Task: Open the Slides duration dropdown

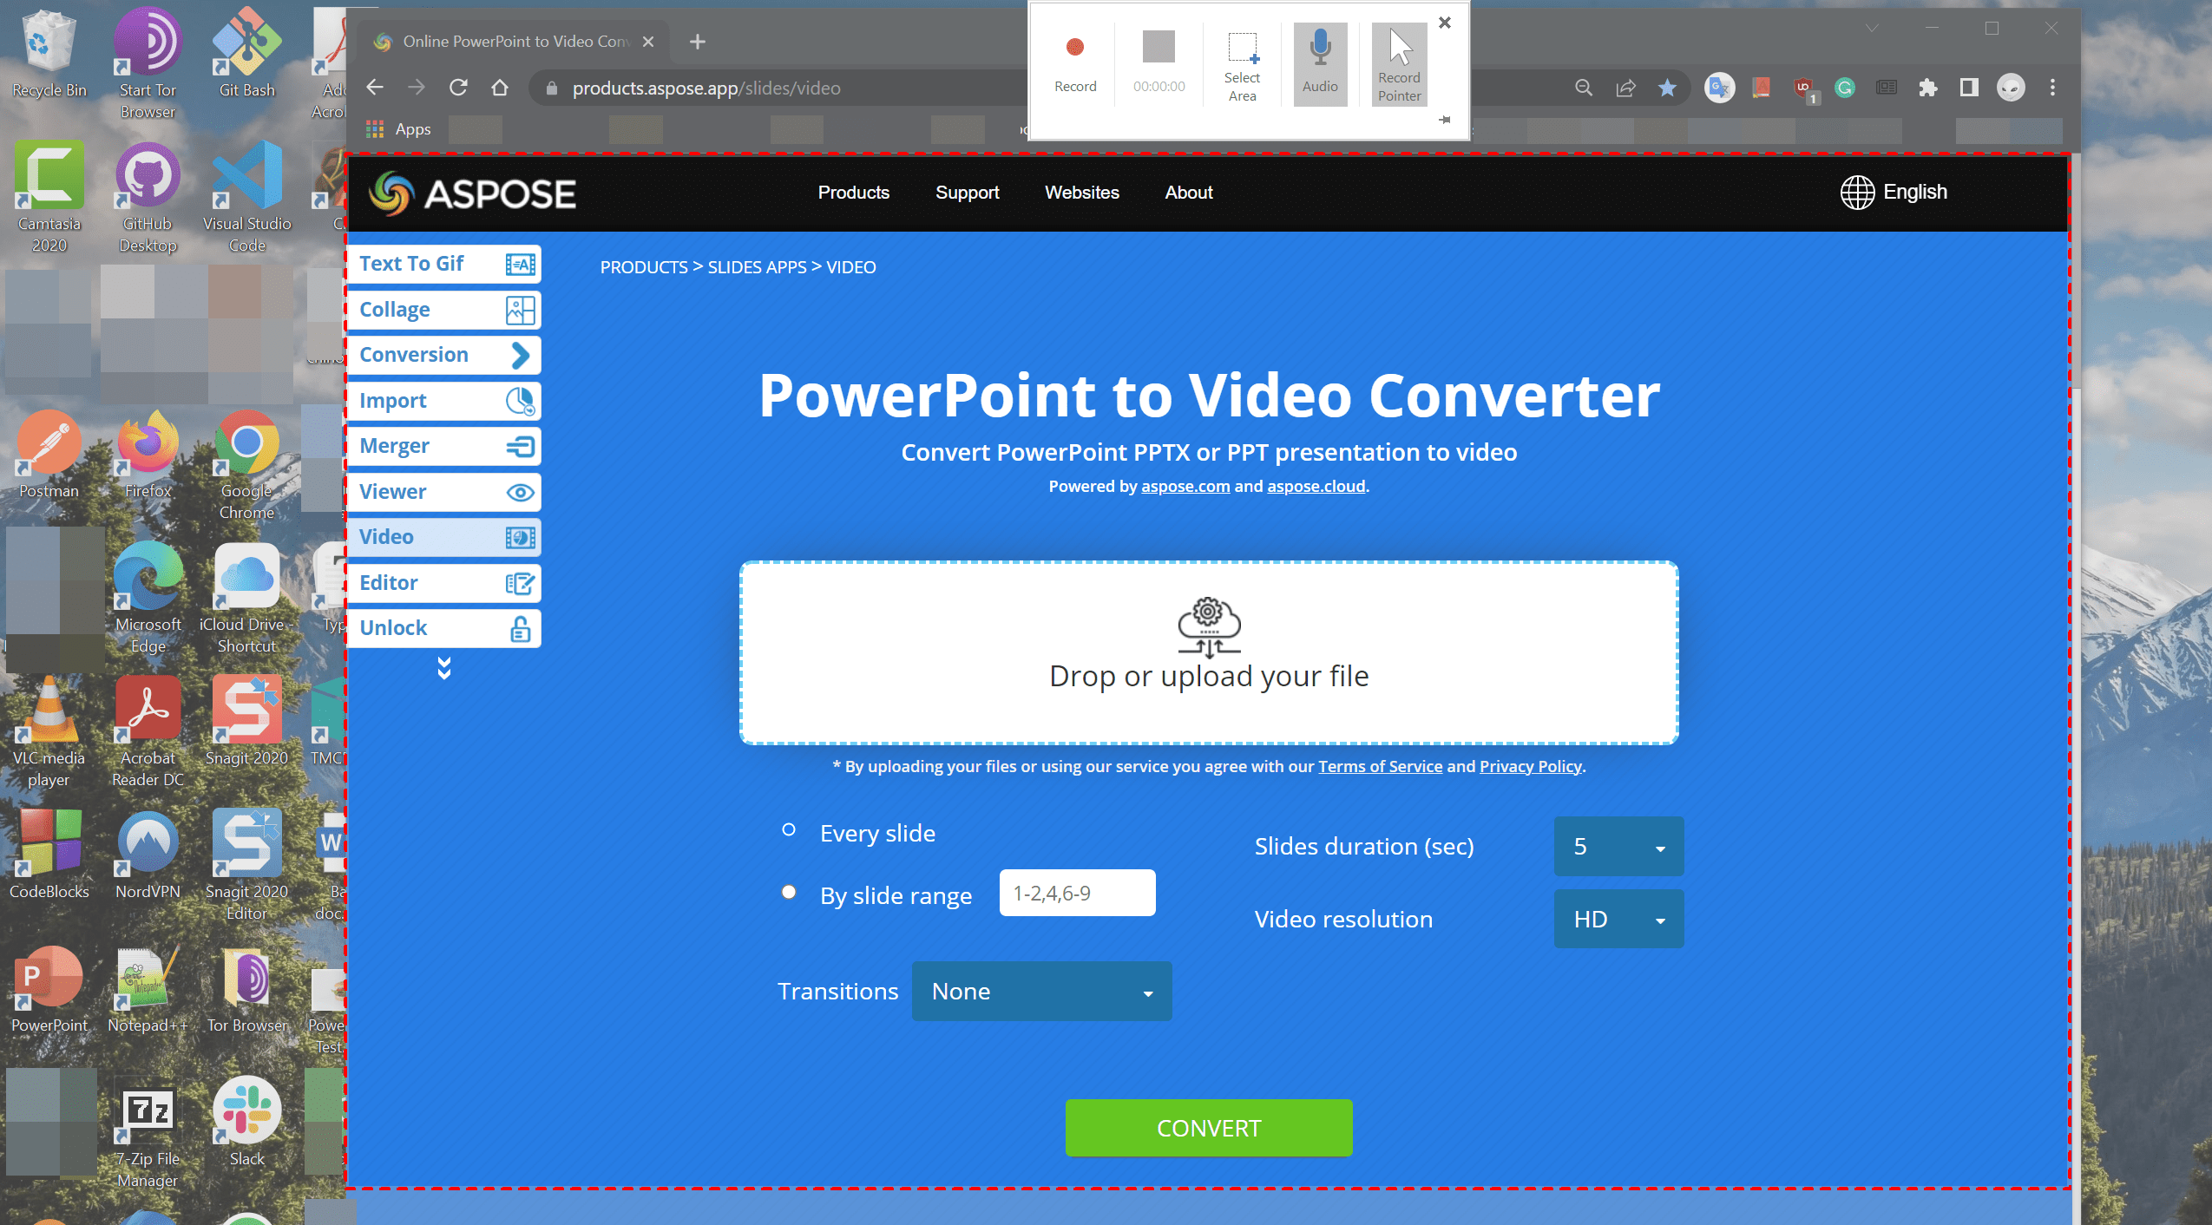Action: (x=1618, y=846)
